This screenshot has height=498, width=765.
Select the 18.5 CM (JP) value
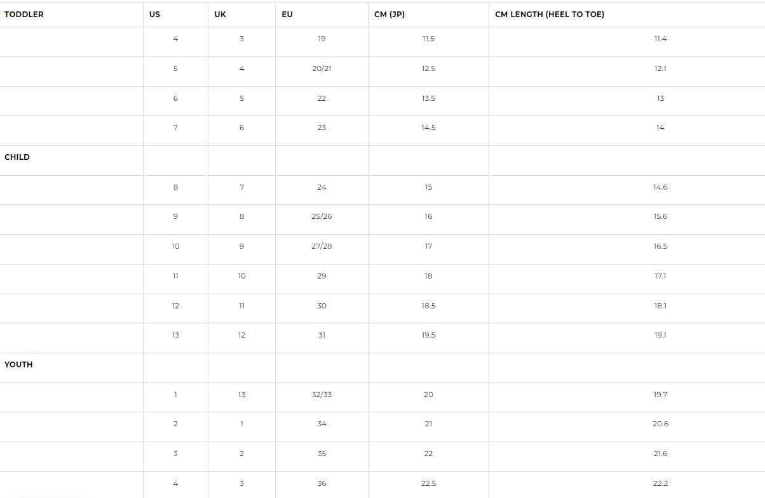(428, 306)
